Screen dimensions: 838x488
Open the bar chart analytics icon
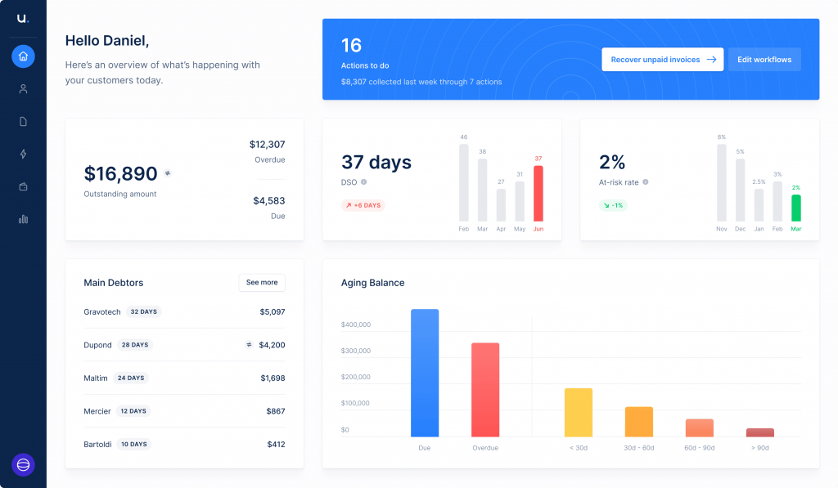click(x=23, y=219)
